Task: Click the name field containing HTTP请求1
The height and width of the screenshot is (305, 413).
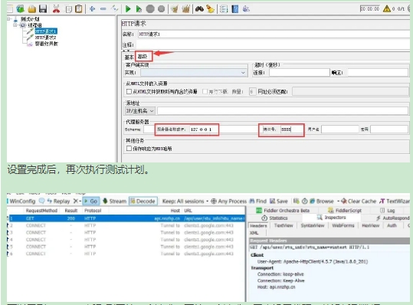Action: (x=274, y=34)
